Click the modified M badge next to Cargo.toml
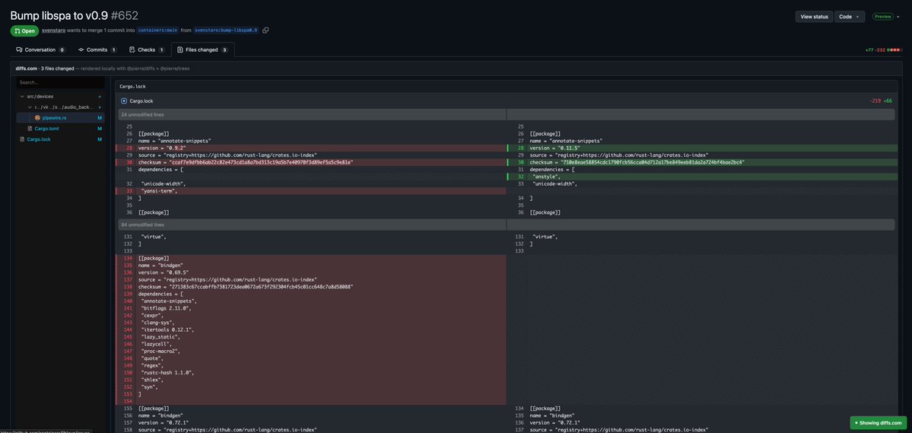 click(x=100, y=129)
